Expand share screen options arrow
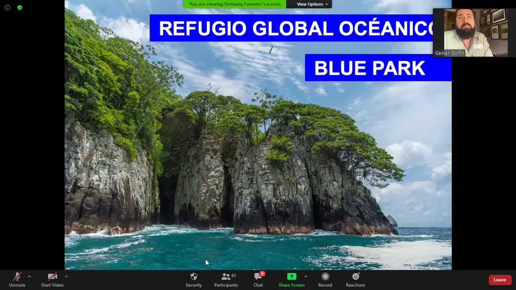The image size is (516, 290). (x=306, y=276)
